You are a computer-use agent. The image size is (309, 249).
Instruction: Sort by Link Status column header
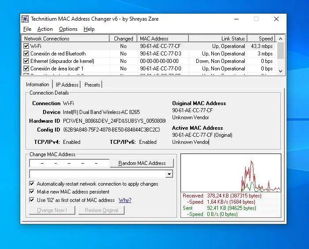[218, 38]
